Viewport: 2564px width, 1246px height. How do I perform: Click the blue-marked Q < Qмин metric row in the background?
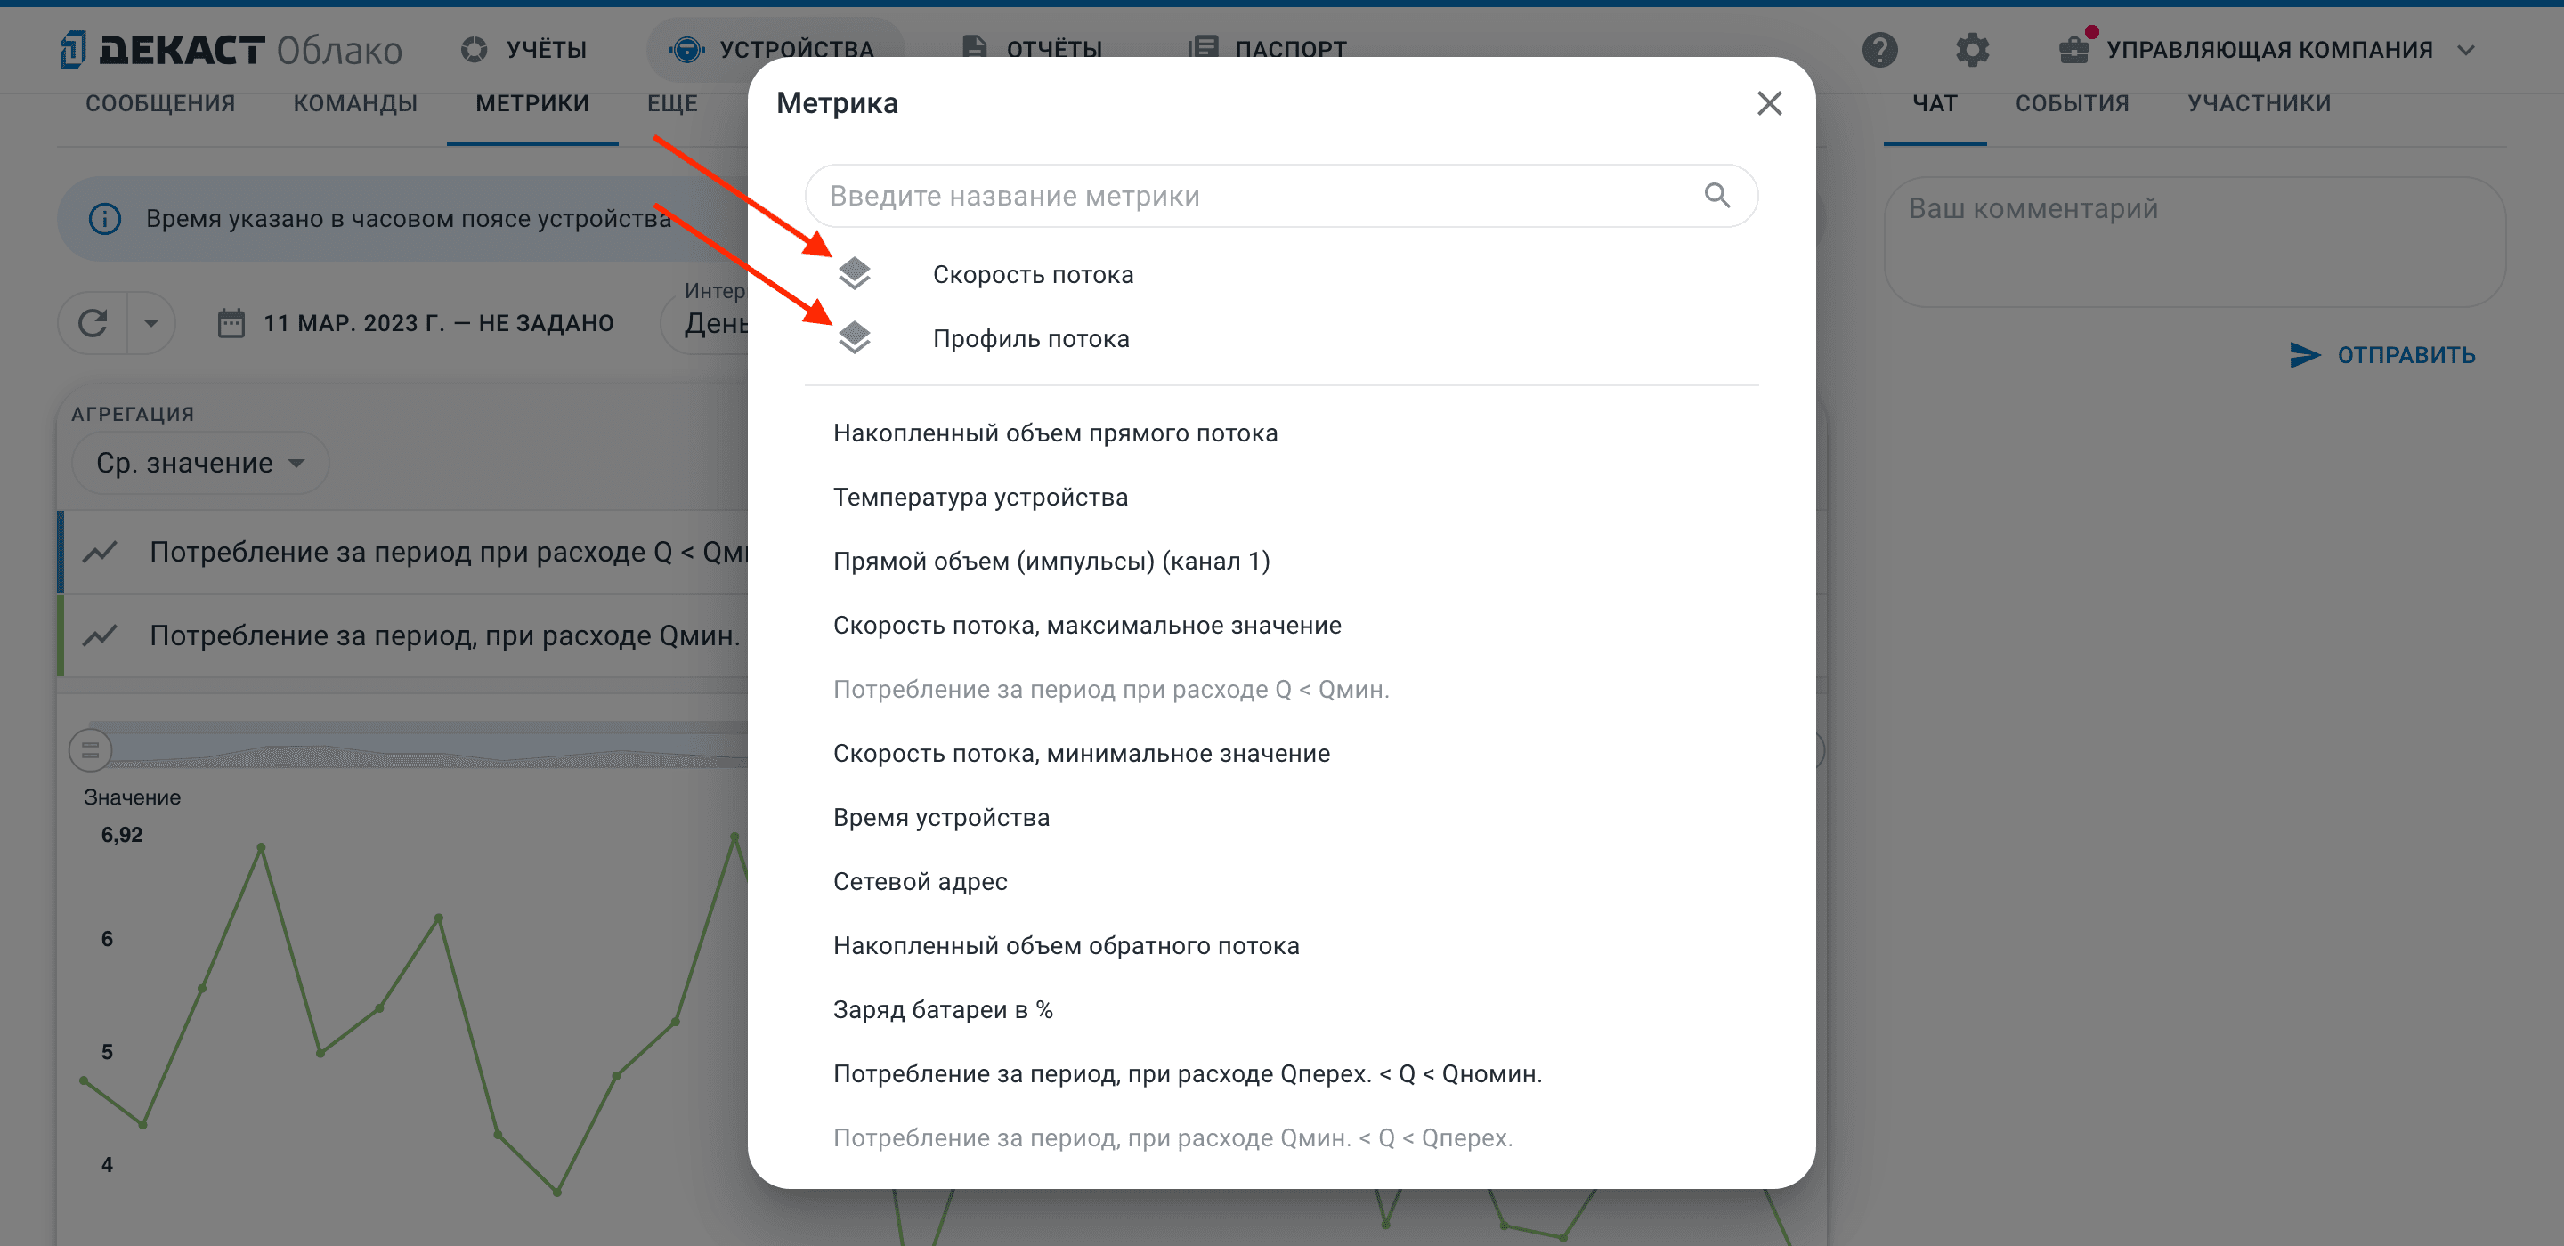click(403, 553)
